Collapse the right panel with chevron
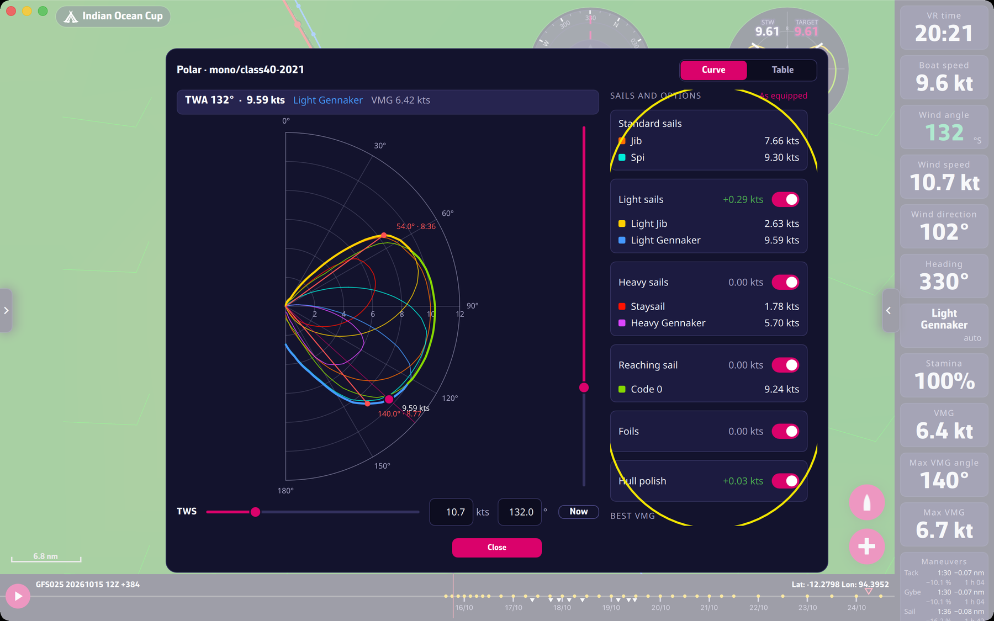994x621 pixels. point(889,310)
